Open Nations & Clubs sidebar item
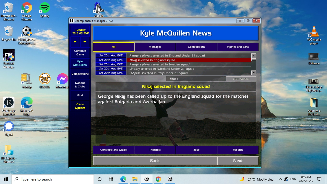The width and height of the screenshot is (327, 184). (80, 85)
